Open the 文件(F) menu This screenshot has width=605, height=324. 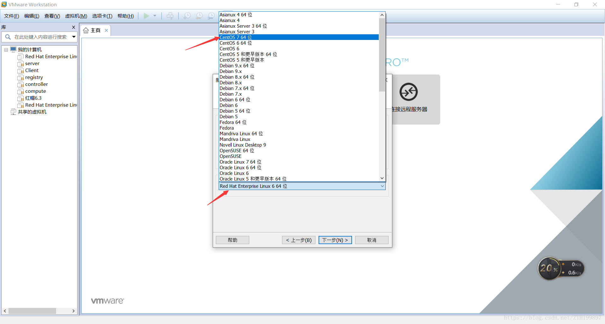tap(12, 16)
